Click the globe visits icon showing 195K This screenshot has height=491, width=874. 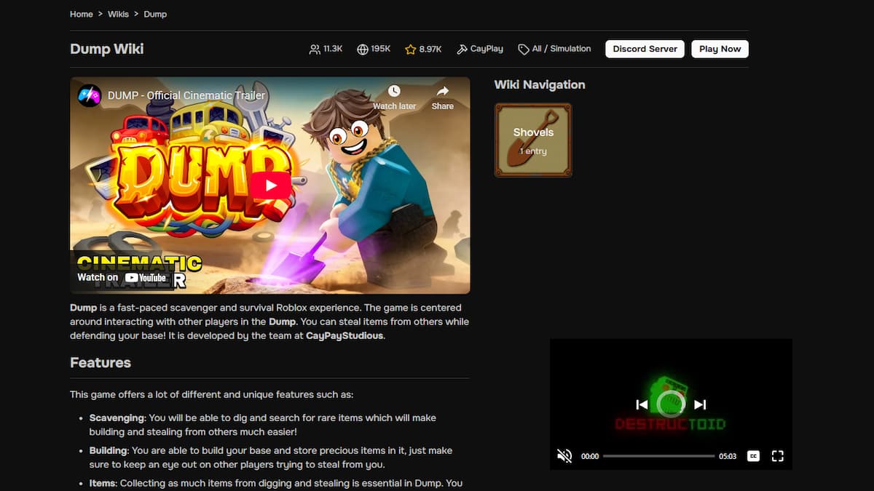[x=363, y=49]
